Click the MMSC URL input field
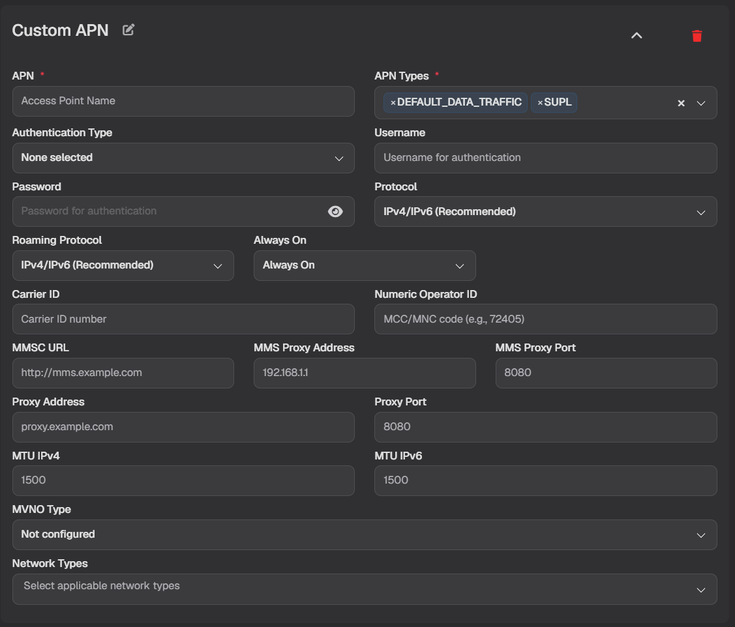 (123, 373)
